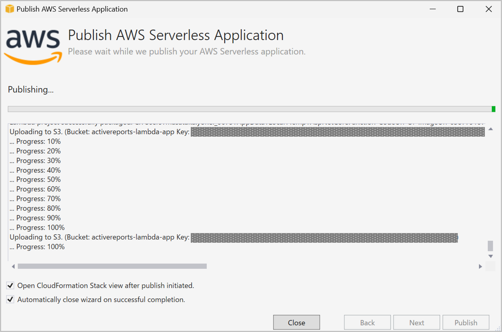Image resolution: width=502 pixels, height=332 pixels.
Task: Click the log's scroll up arrow
Action: click(x=491, y=129)
